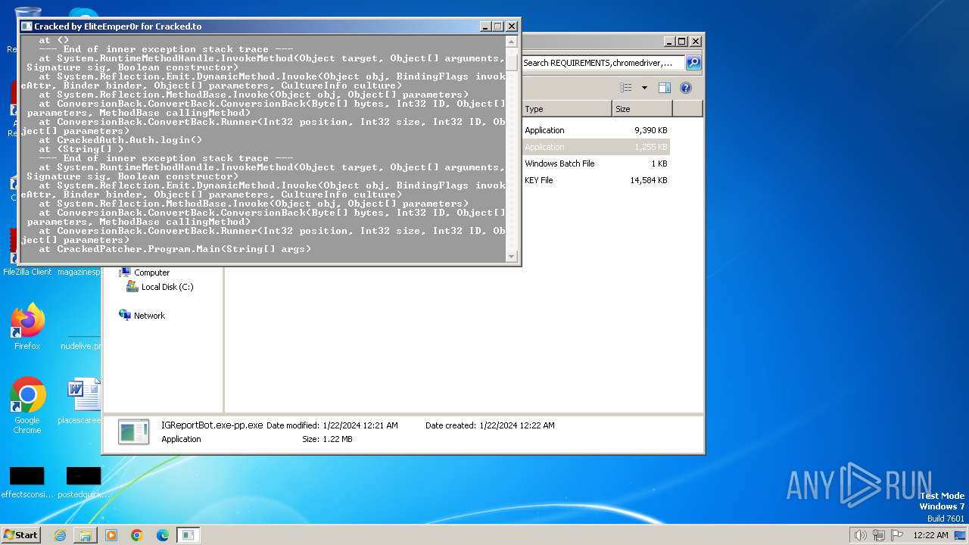Close the Explorer window
Viewport: 969px width, 545px height.
click(x=695, y=42)
